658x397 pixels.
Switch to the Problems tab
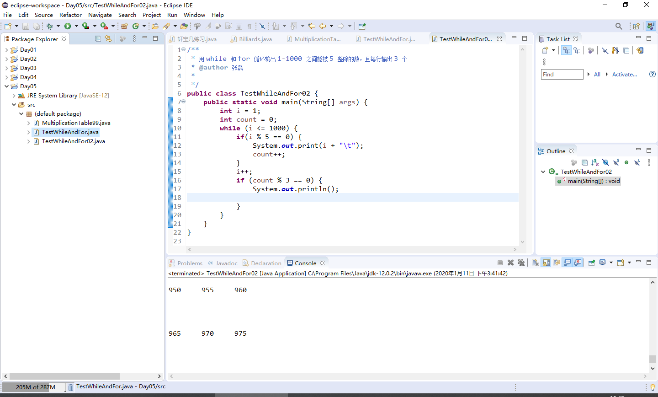tap(186, 263)
